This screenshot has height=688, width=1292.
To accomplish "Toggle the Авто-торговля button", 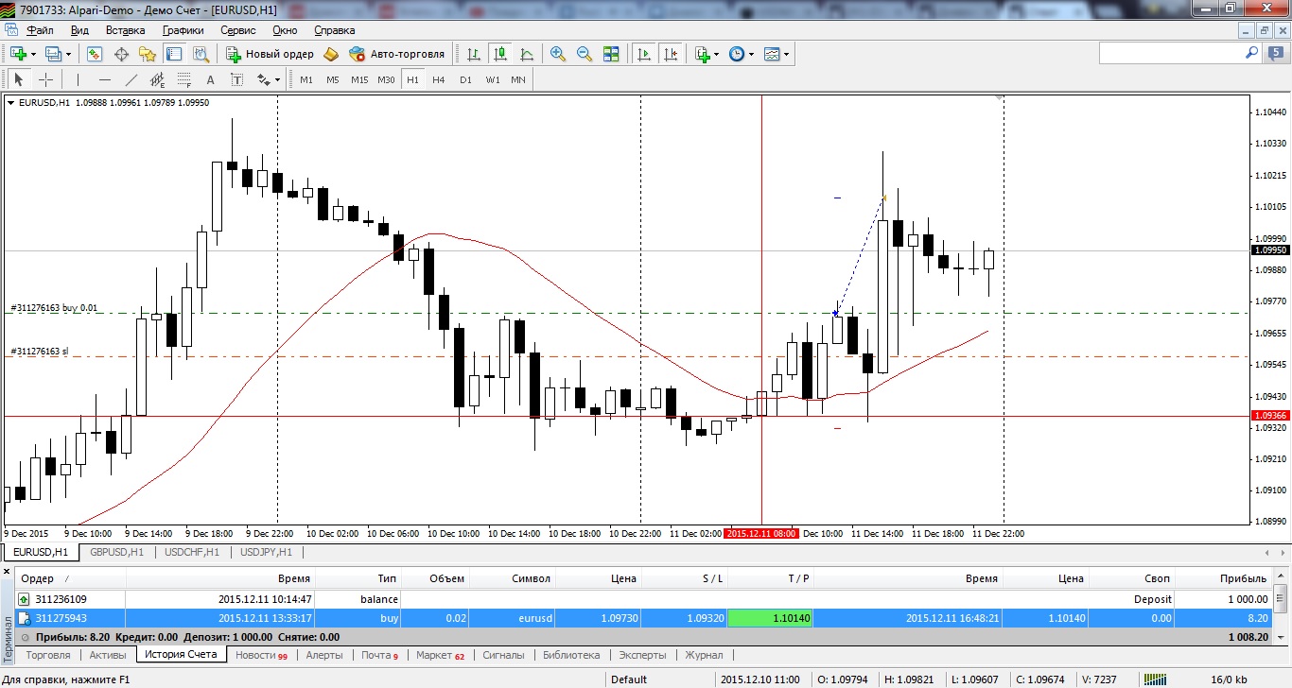I will point(397,54).
